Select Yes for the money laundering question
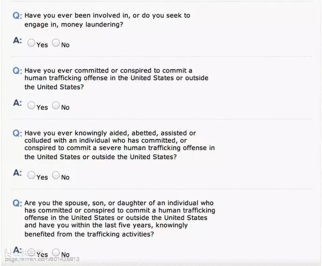This screenshot has width=322, height=266. [x=31, y=43]
